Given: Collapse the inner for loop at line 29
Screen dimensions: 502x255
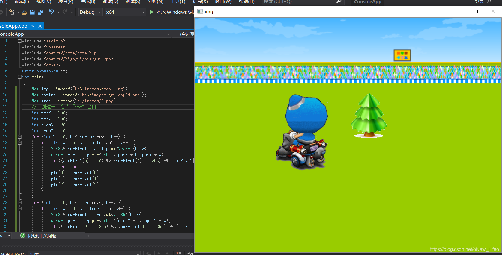Looking at the screenshot, I should click(x=19, y=209).
